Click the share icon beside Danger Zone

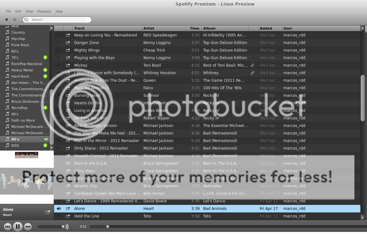coord(68,42)
